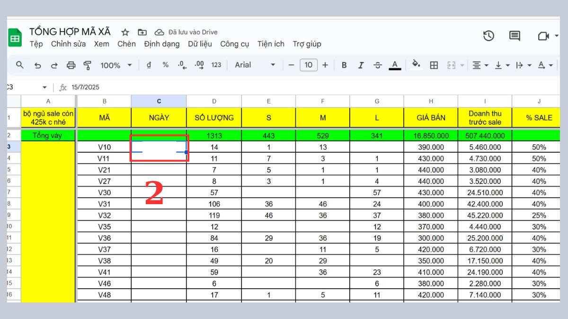Increase decimal places button
The image size is (568, 319).
(199, 65)
